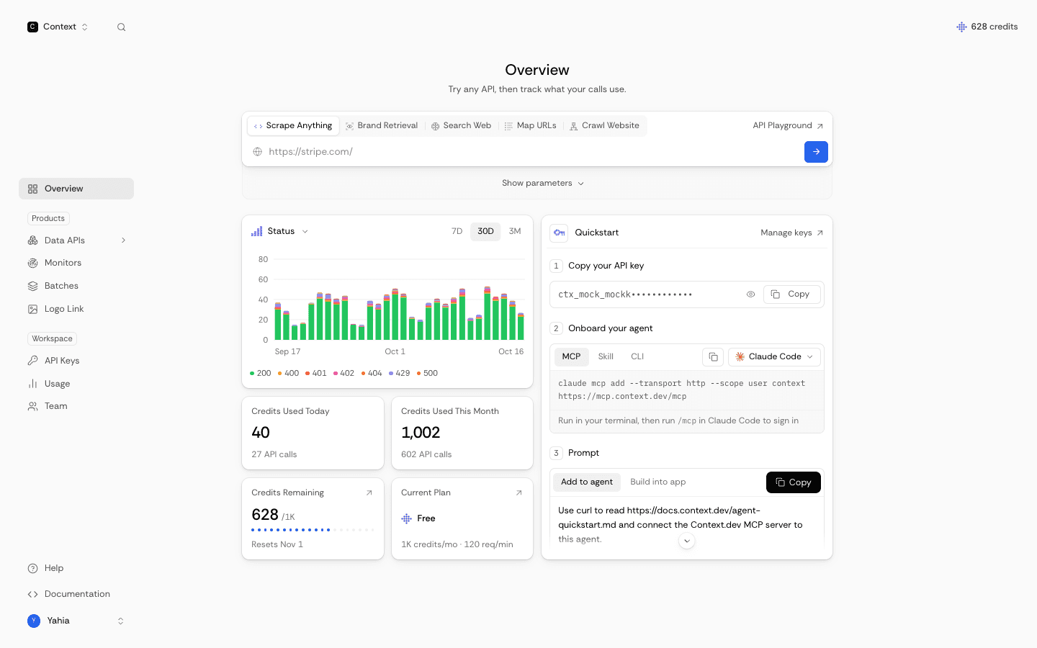
Task: Submit the URL with the blue arrow button
Action: (x=816, y=152)
